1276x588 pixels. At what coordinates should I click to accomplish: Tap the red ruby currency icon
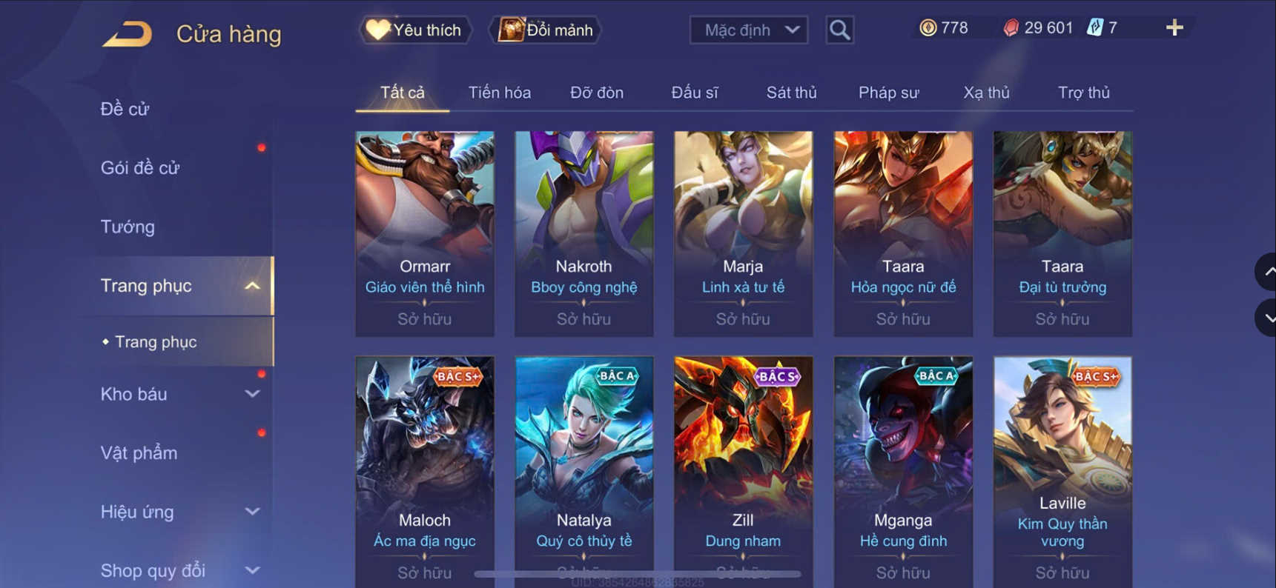[1011, 28]
